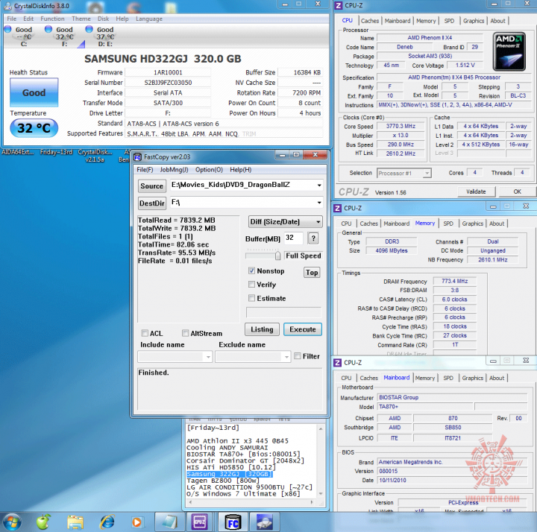Enable the Verify checkbox
This screenshot has height=532, width=537.
click(252, 285)
